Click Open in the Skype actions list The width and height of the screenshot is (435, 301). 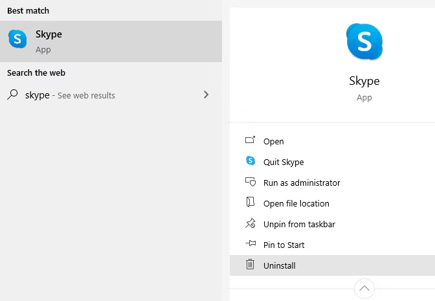(332, 141)
